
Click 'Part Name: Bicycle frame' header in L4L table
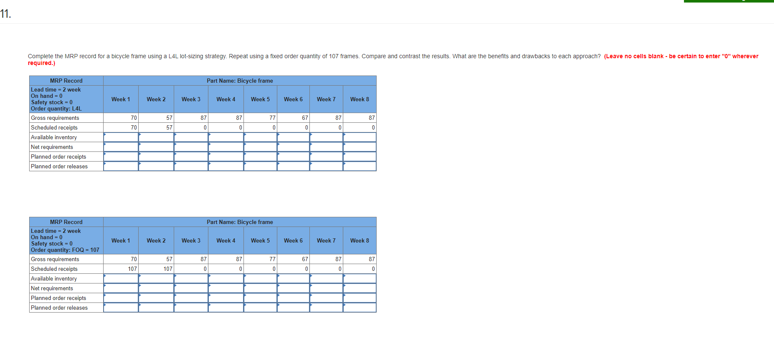(x=240, y=81)
